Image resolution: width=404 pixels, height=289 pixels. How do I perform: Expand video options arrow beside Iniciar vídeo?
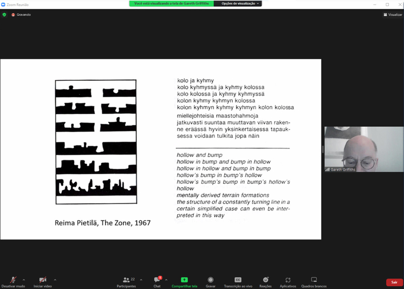coord(55,280)
